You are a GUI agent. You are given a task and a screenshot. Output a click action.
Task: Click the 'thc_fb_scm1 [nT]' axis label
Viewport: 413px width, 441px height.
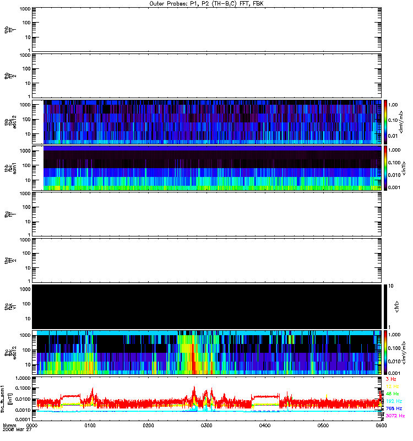coord(7,399)
